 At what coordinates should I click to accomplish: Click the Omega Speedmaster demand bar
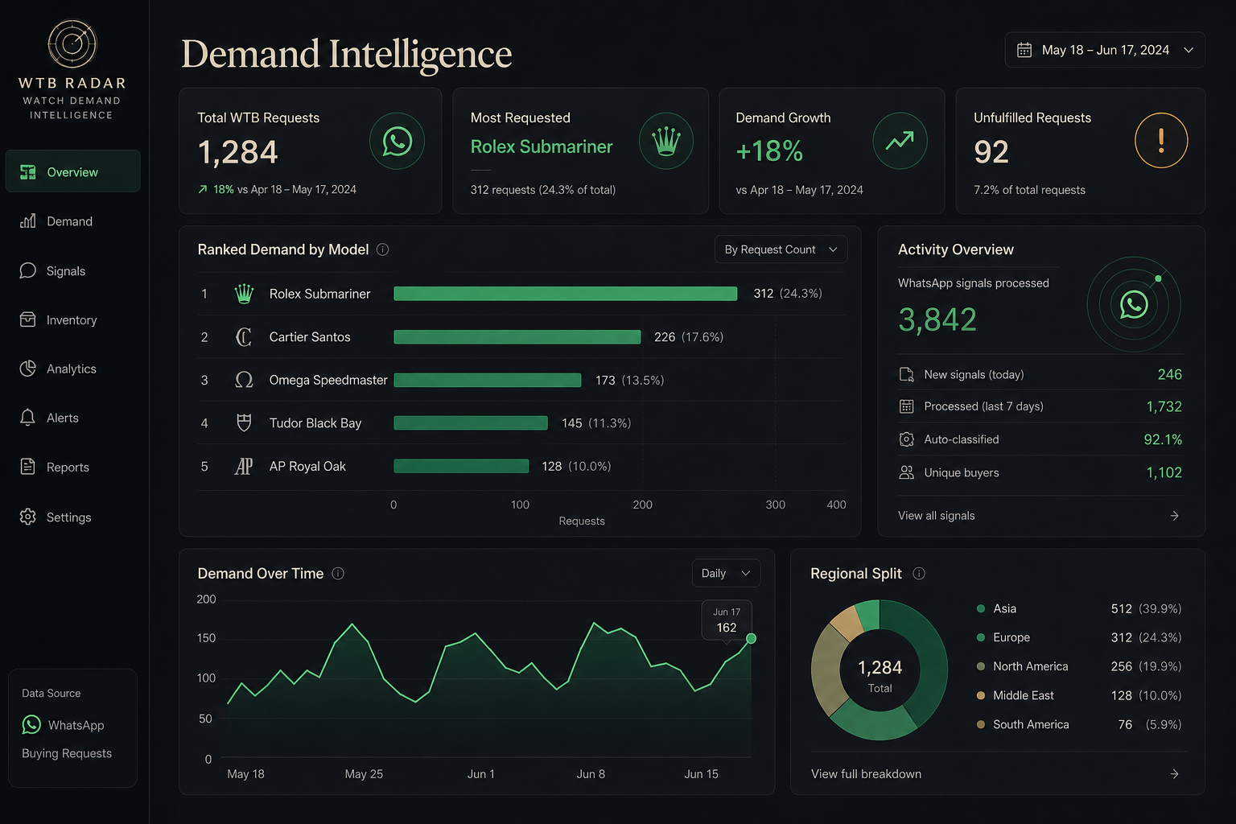[488, 380]
